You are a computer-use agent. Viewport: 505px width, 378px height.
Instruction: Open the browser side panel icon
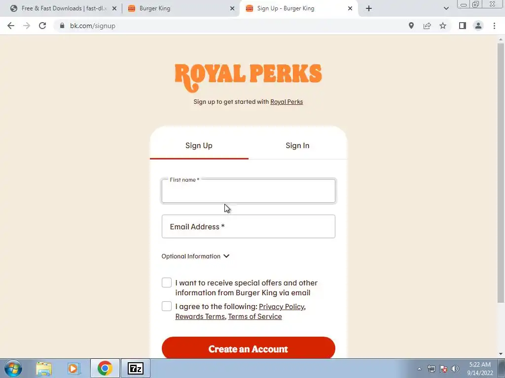463,26
